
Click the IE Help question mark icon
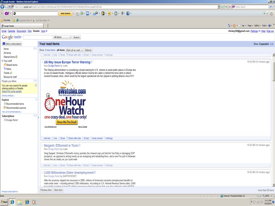click(x=270, y=25)
